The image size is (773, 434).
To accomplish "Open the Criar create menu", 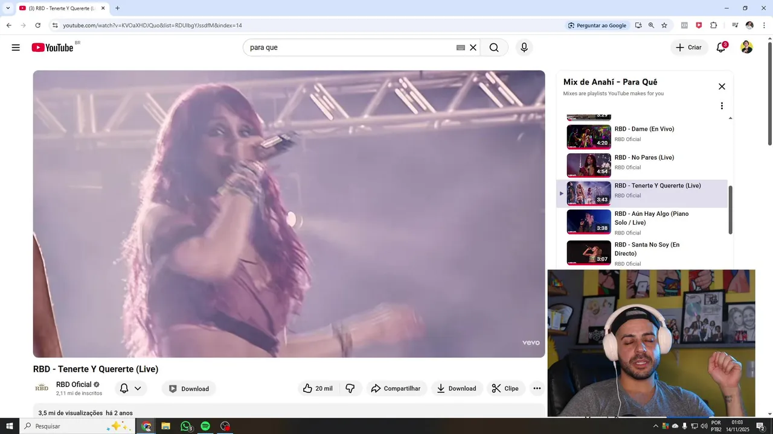I will (688, 48).
